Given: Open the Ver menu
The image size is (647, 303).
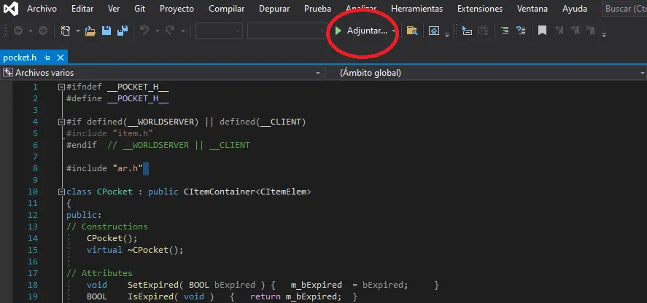Looking at the screenshot, I should point(114,9).
